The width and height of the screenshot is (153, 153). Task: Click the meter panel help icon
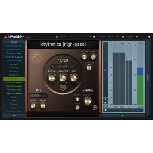click(105, 110)
